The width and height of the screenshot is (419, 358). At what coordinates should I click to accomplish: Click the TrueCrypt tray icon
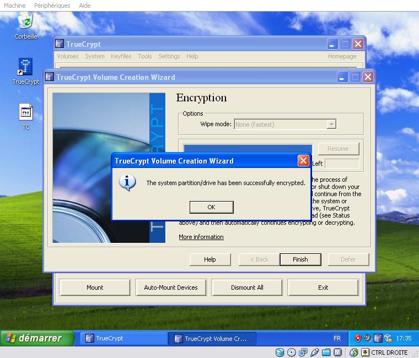coord(378,338)
